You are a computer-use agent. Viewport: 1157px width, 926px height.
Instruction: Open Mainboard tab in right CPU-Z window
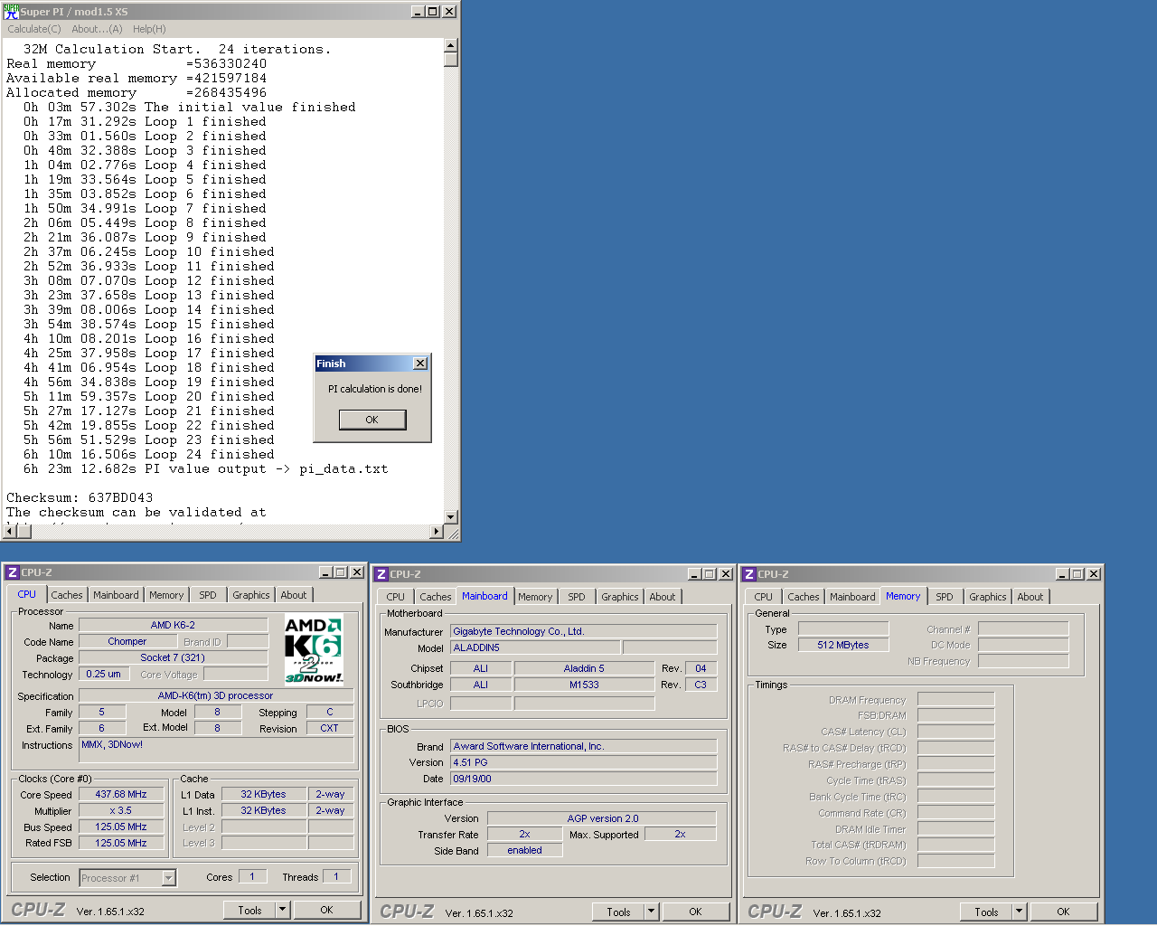pos(852,597)
